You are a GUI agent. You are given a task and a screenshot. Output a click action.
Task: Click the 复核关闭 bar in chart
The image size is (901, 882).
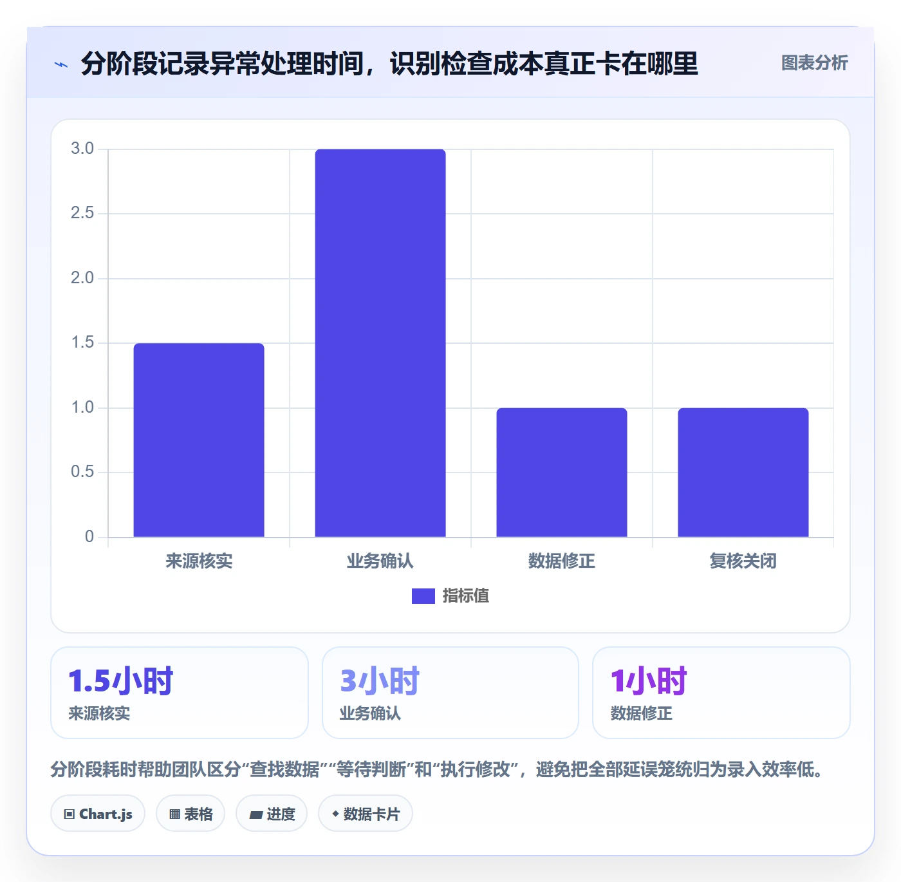[743, 473]
